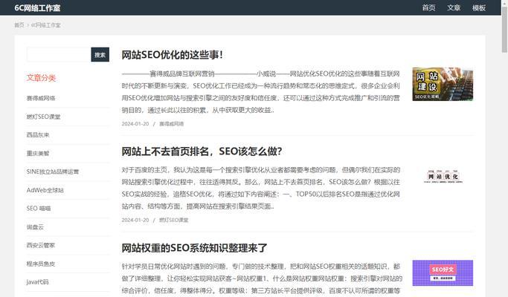Click the 网站优化 article thumbnail
This screenshot has height=297, width=508.
click(443, 176)
